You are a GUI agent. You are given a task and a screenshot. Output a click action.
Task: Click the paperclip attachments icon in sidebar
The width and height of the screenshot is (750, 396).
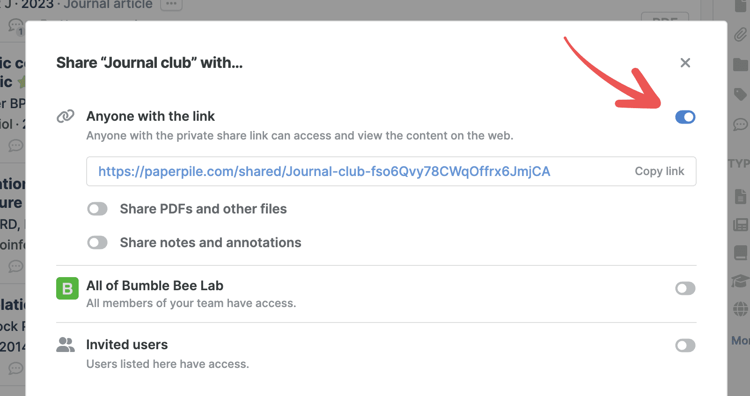point(740,34)
